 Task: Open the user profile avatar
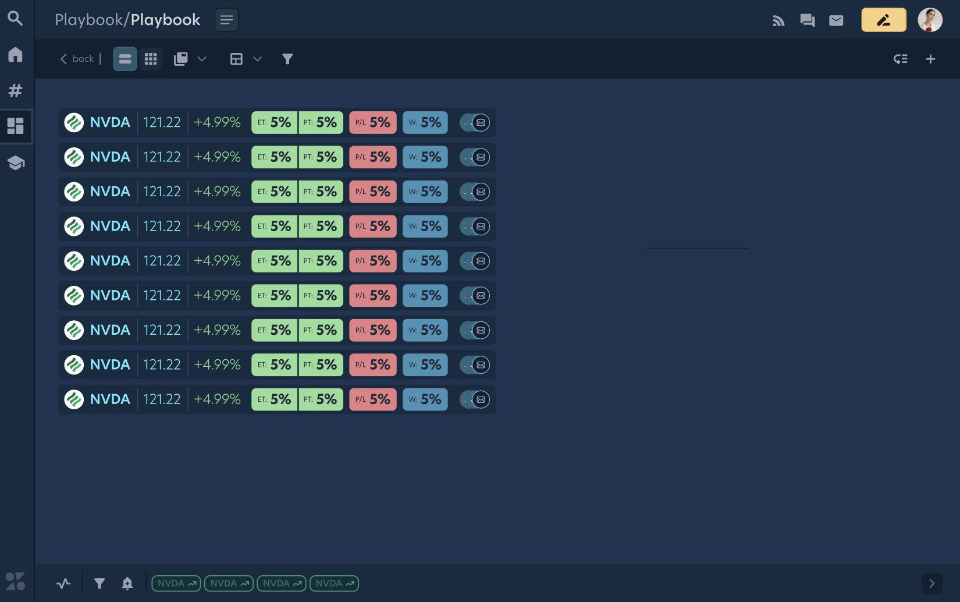coord(930,20)
